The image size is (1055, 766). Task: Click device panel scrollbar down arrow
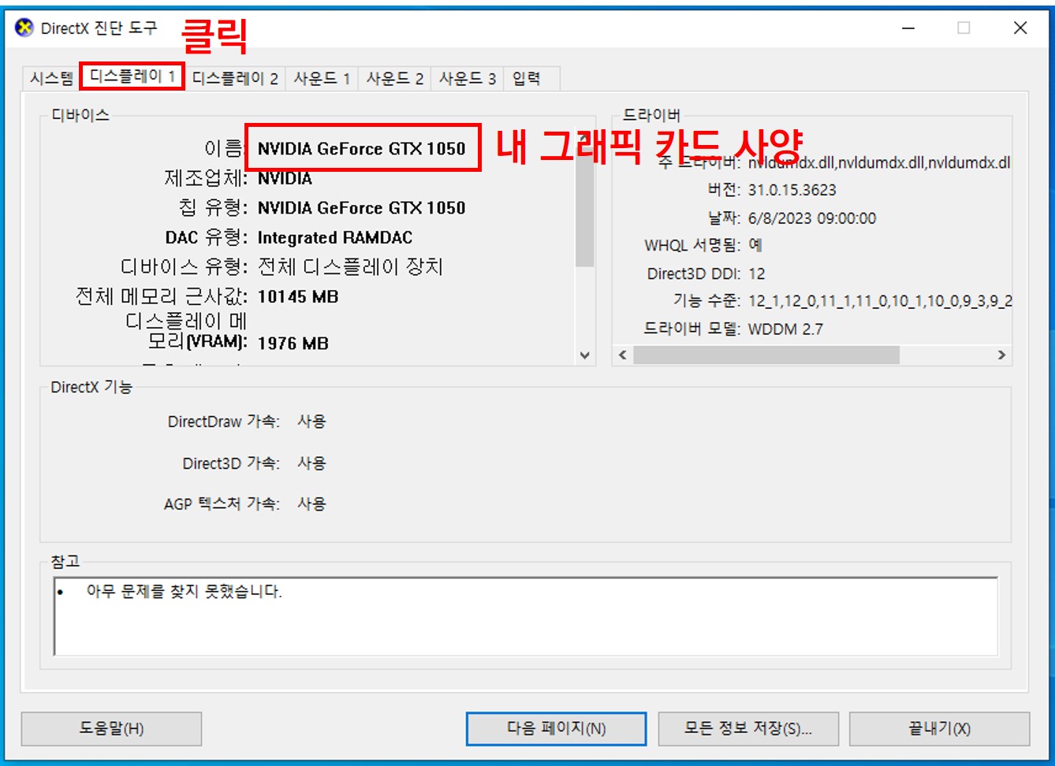584,355
